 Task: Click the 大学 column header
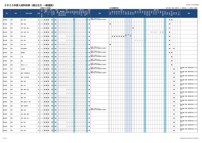click(x=7, y=13)
